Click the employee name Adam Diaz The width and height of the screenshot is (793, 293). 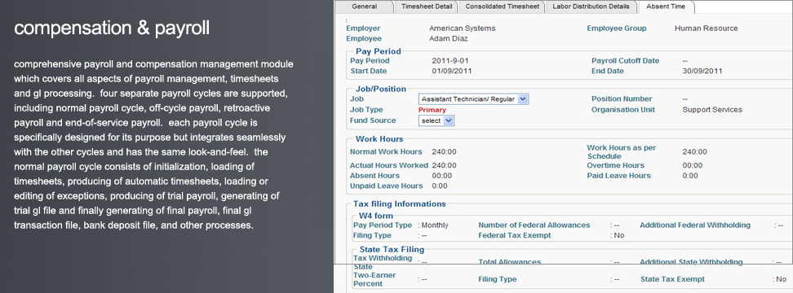[449, 39]
